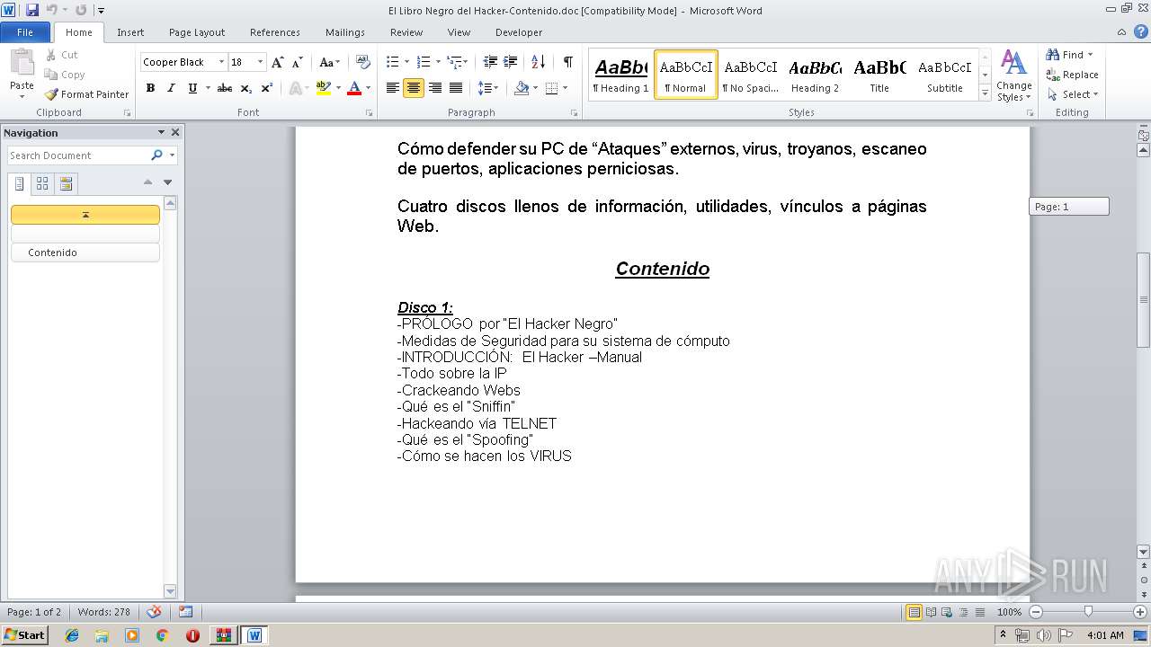Click the Undo icon in title bar
The width and height of the screenshot is (1151, 647).
tap(51, 10)
